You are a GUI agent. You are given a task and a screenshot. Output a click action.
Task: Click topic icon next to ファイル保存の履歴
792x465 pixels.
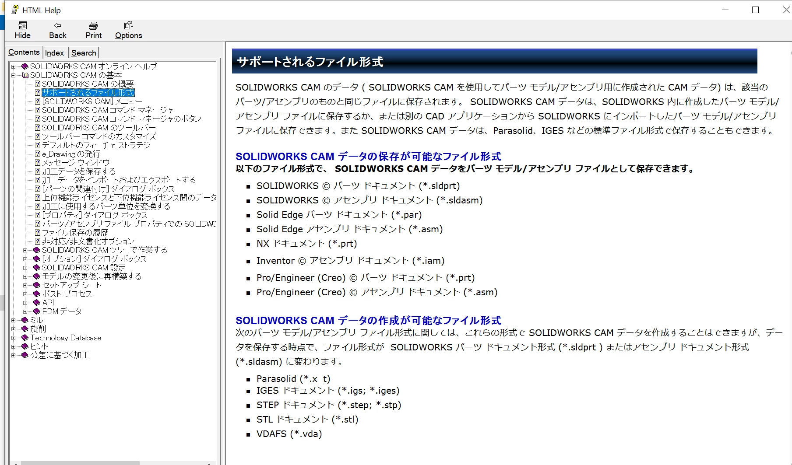38,233
